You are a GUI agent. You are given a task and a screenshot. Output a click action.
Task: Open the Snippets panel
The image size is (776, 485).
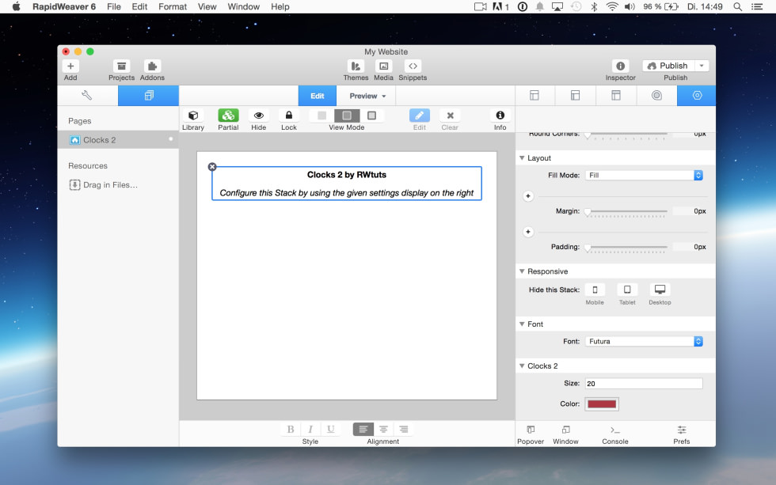point(413,66)
